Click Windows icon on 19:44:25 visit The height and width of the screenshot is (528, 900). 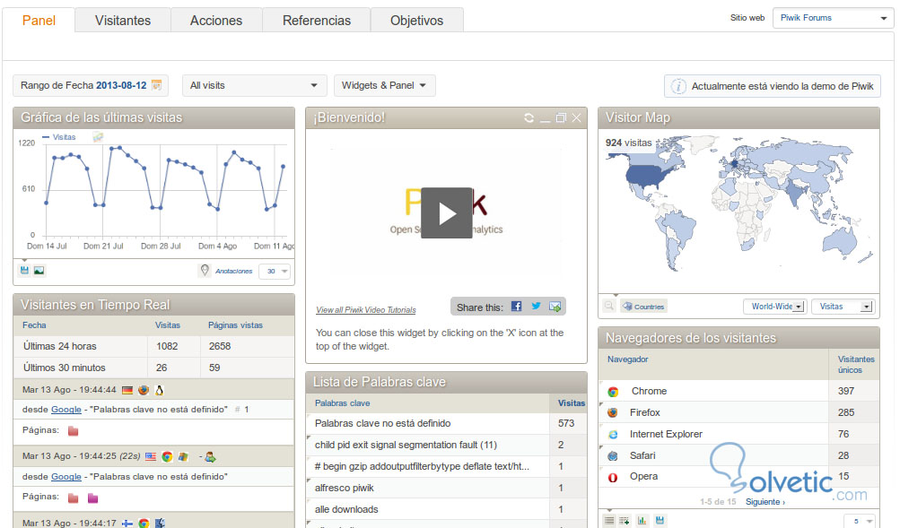click(x=183, y=457)
